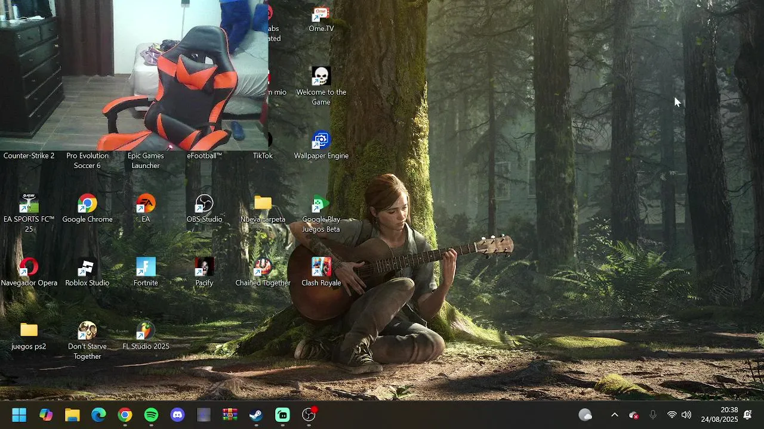764x429 pixels.
Task: Launch Microsoft Edge from the taskbar
Action: tap(98, 415)
